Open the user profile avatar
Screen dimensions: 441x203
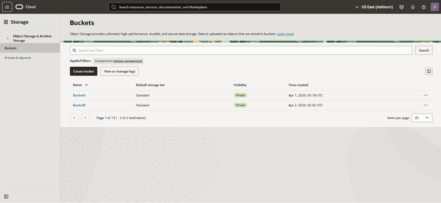[x=434, y=7]
